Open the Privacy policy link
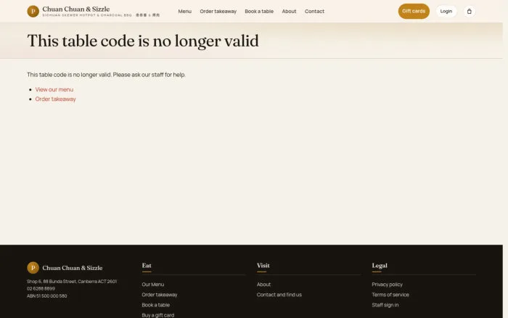508x318 pixels. [387, 285]
